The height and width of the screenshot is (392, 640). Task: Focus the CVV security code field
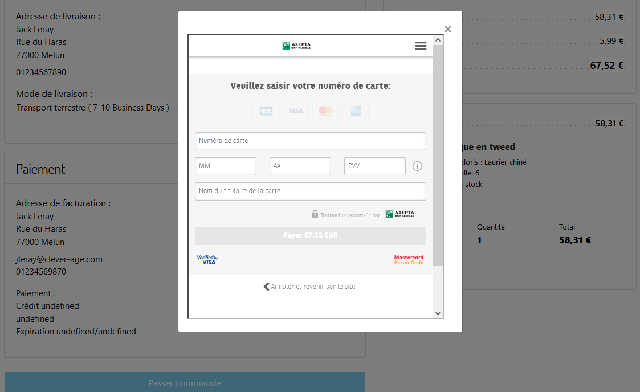pyautogui.click(x=375, y=166)
